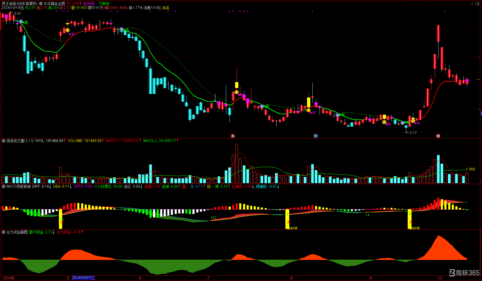The image size is (482, 281).
Task: Toggle the side panel icon beside the diamond
Action: coord(477,4)
